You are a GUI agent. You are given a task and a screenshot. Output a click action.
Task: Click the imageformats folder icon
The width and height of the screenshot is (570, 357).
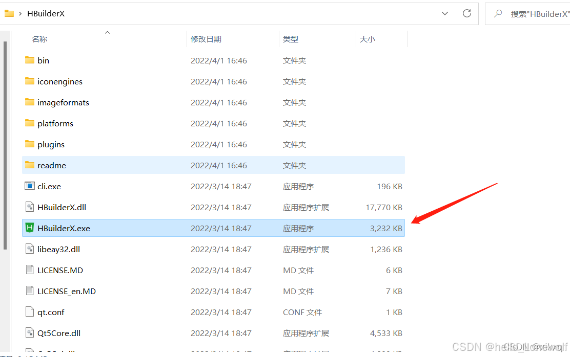[x=29, y=102]
